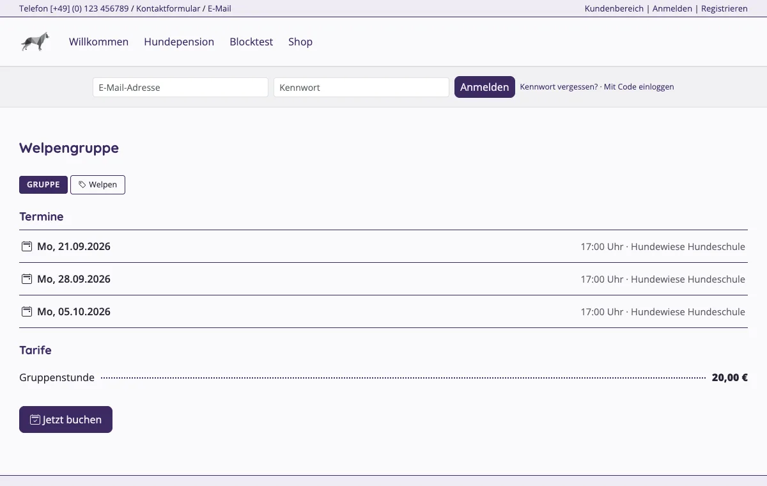767x486 pixels.
Task: Visit the Shop page
Action: pyautogui.click(x=300, y=42)
